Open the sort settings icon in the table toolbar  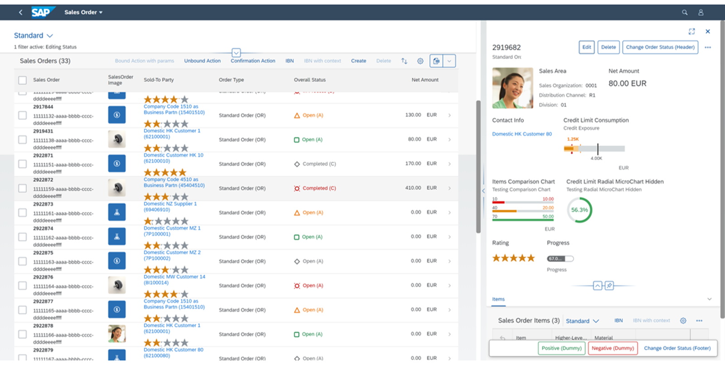click(404, 61)
